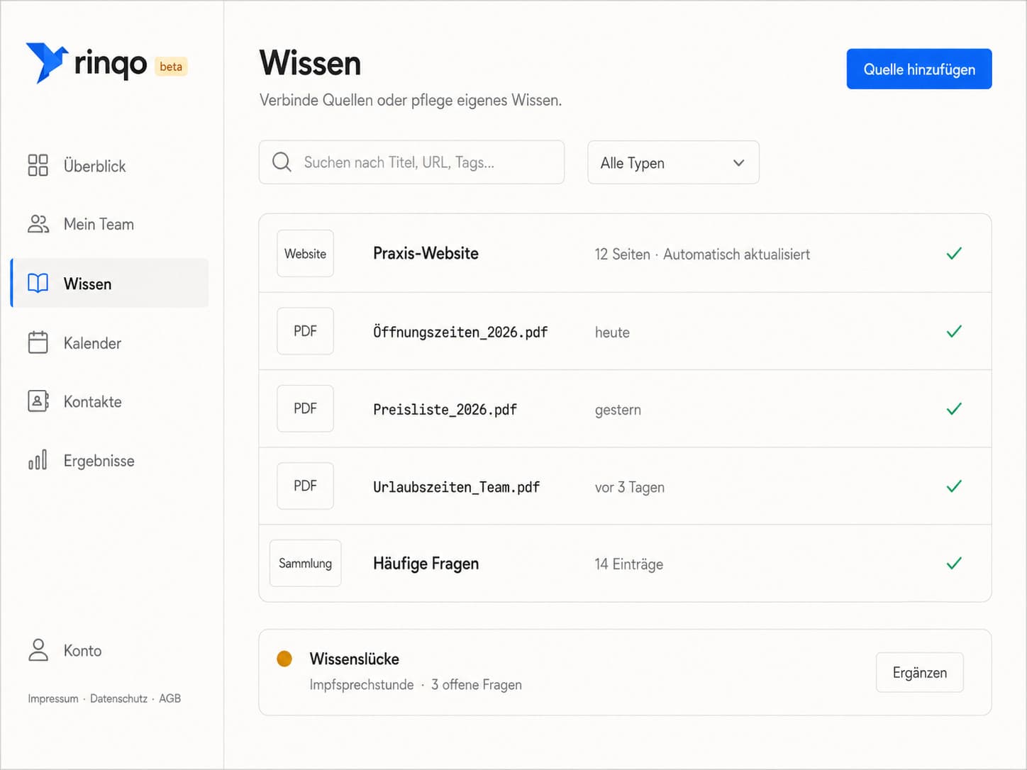The height and width of the screenshot is (770, 1027).
Task: Open Urlaubszeiten_Team.pdf file name
Action: point(456,486)
